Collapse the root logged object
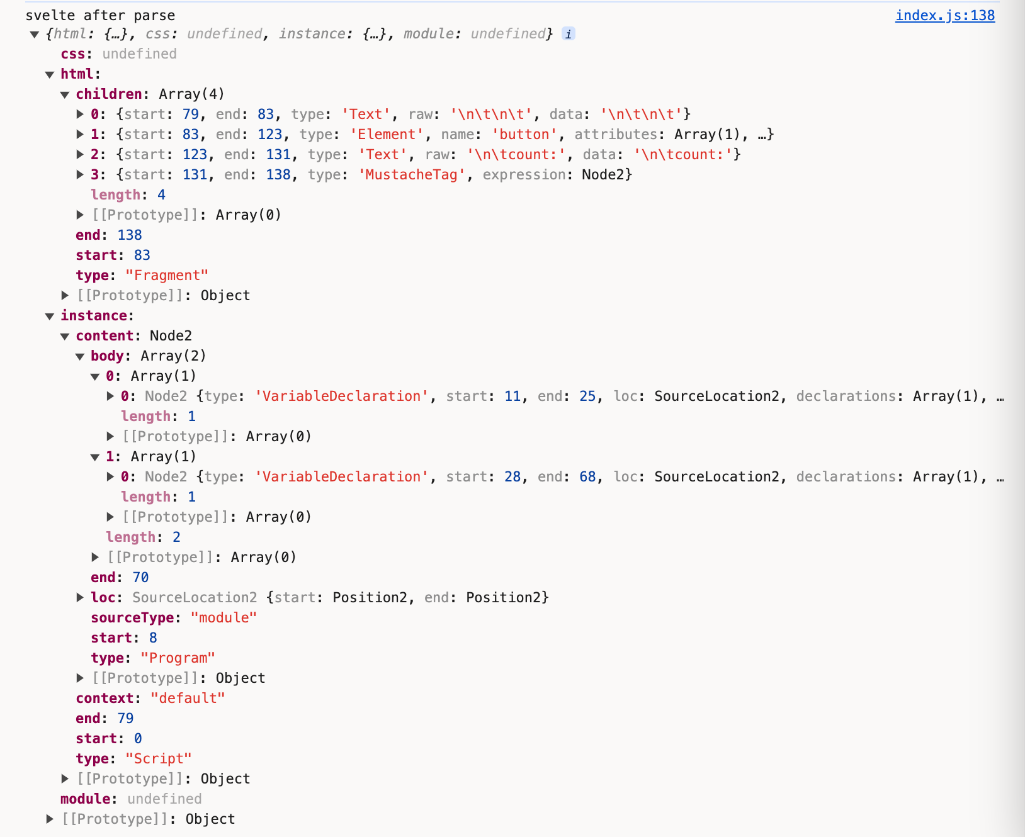Viewport: 1025px width, 837px height. click(35, 34)
